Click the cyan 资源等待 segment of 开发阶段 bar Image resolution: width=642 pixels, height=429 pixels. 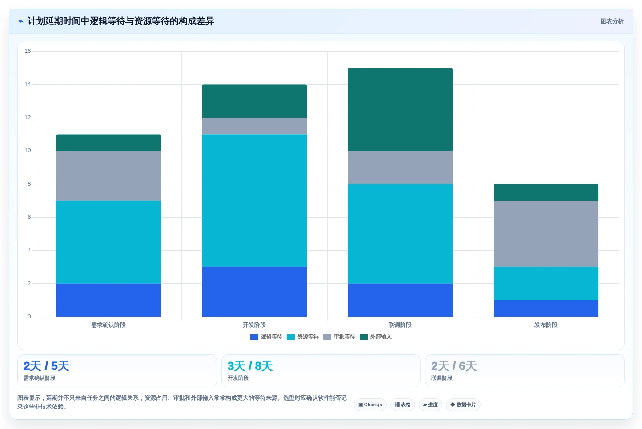point(254,201)
